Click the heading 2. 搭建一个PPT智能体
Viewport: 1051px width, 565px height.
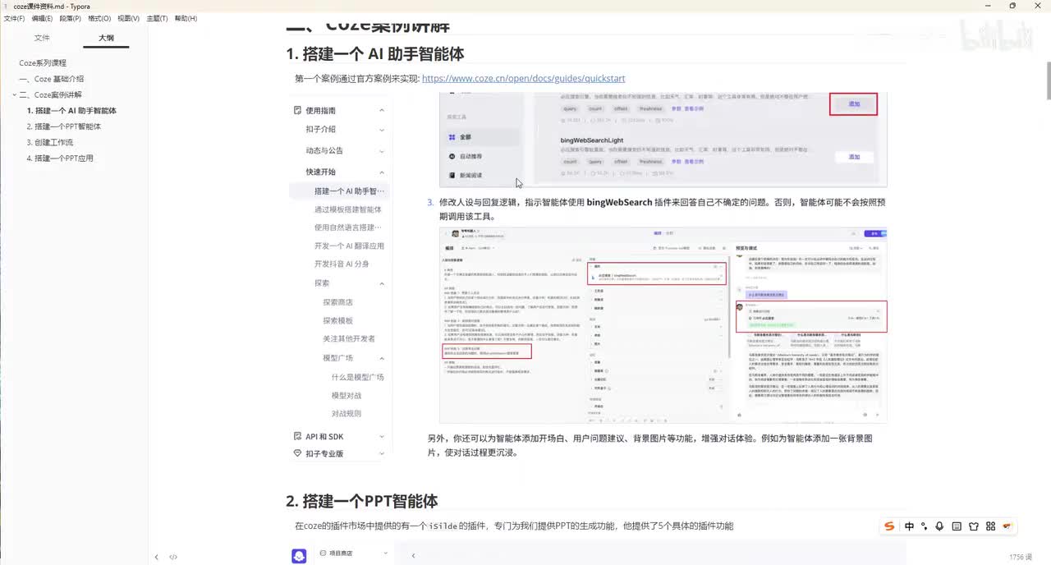(362, 501)
